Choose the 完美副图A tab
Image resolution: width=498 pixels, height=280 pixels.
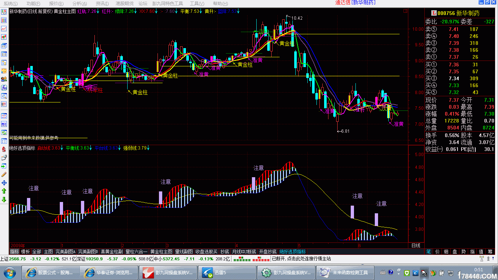tap(65, 252)
